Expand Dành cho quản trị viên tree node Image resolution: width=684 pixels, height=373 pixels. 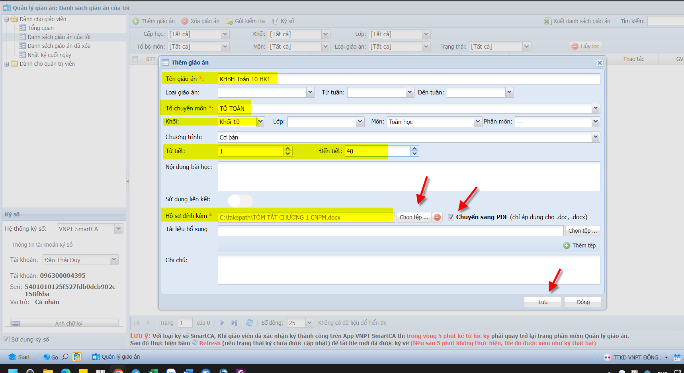pos(6,64)
